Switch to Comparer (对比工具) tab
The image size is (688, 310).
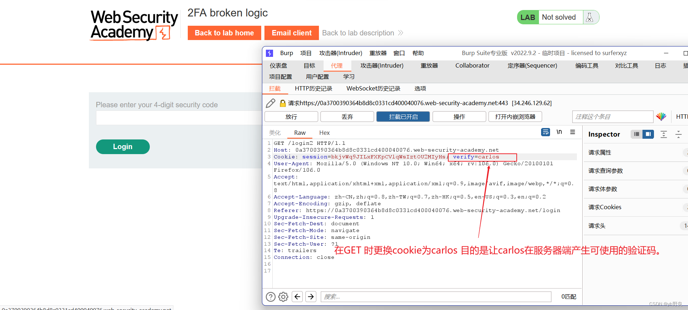626,66
